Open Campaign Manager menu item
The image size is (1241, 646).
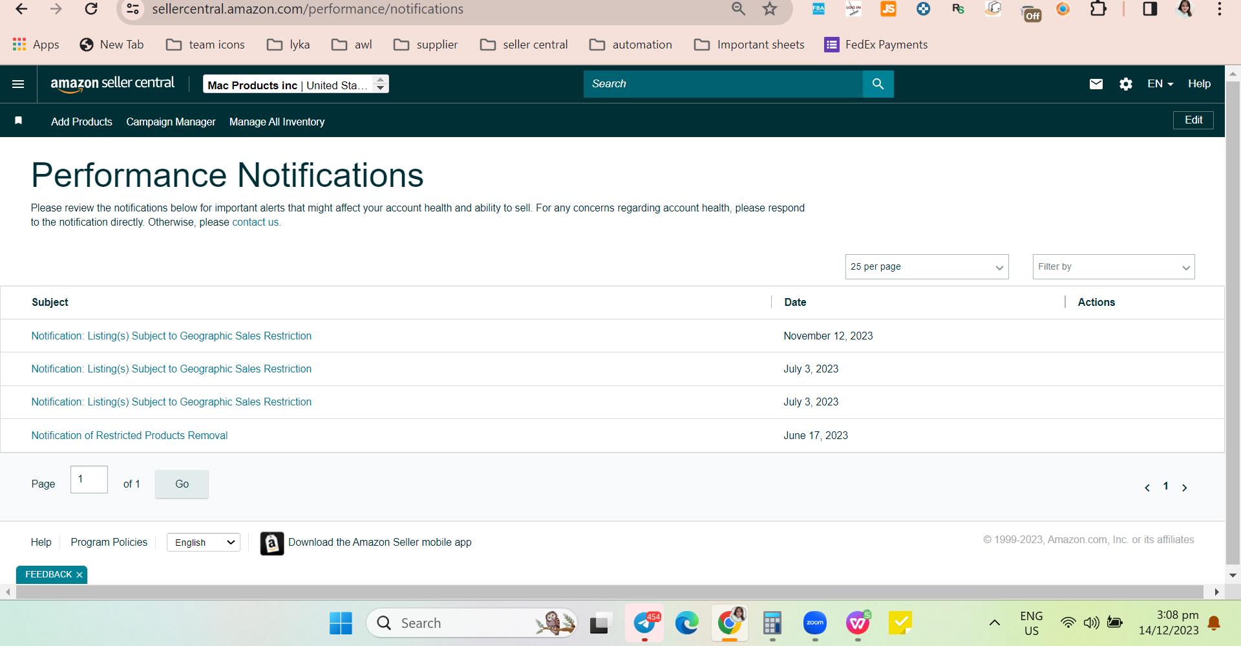click(171, 122)
